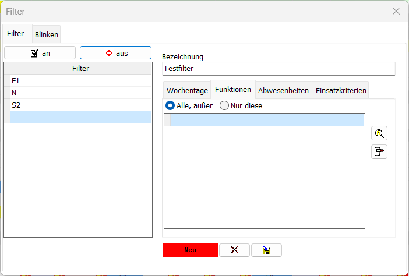Switch to the Blinken tab
Screen dimensions: 409x276
click(47, 34)
